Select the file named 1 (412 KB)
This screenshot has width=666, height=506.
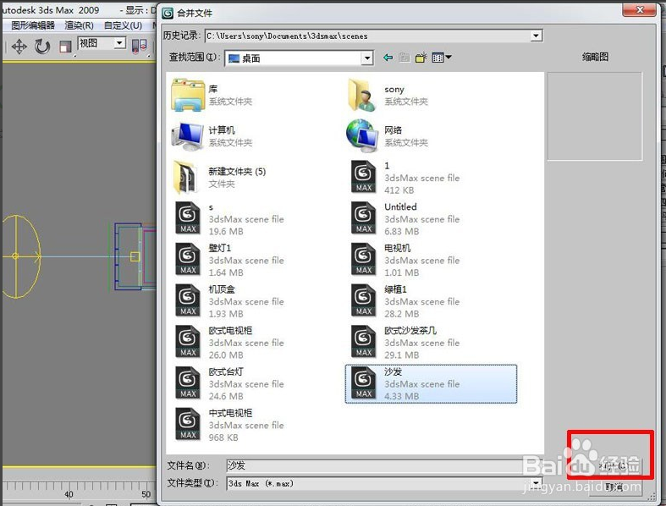click(x=405, y=177)
